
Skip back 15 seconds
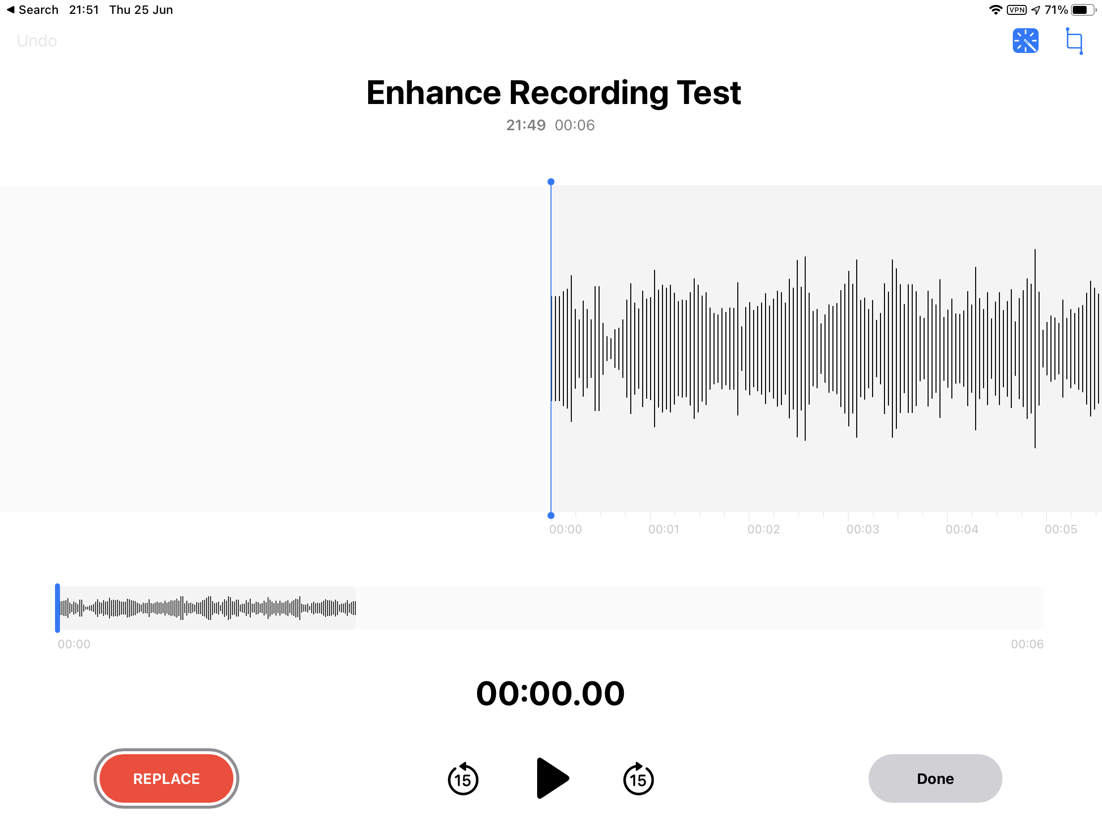point(463,778)
